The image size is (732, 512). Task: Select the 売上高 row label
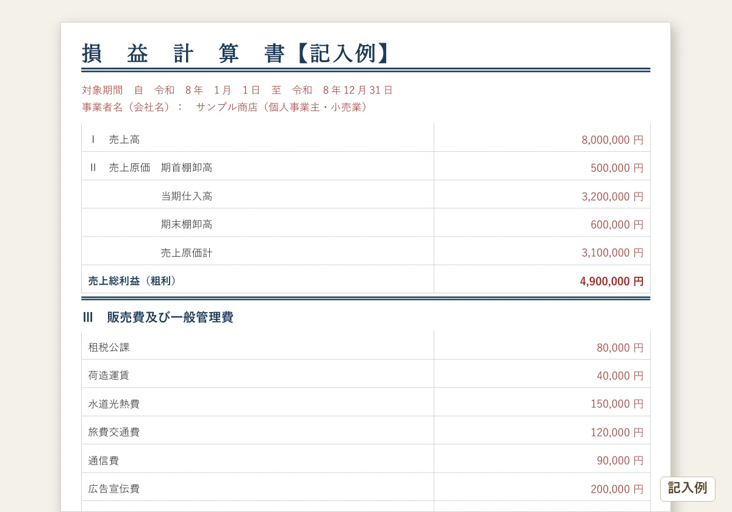(124, 140)
